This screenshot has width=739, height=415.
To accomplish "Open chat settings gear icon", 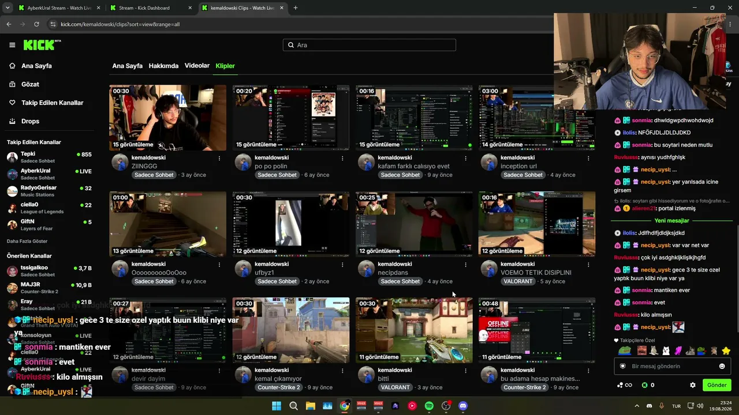I will [693, 385].
